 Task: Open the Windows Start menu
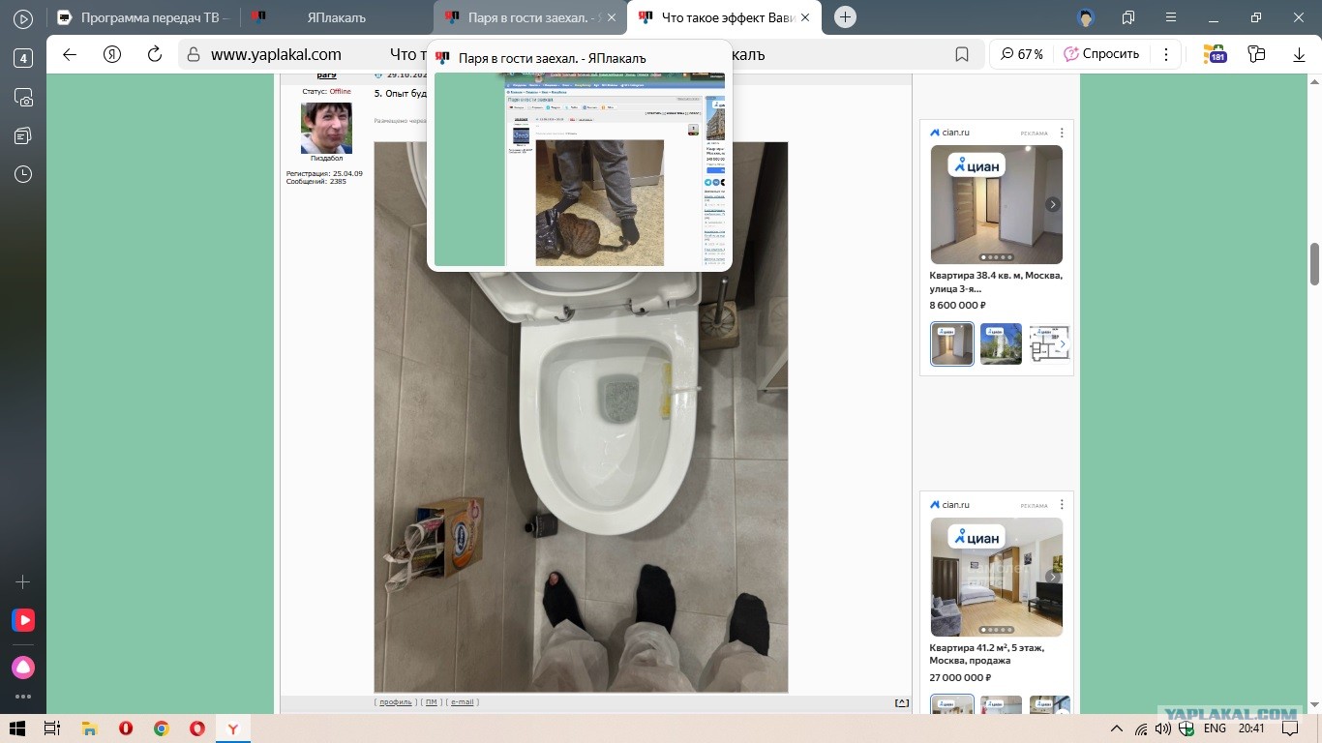click(x=15, y=728)
